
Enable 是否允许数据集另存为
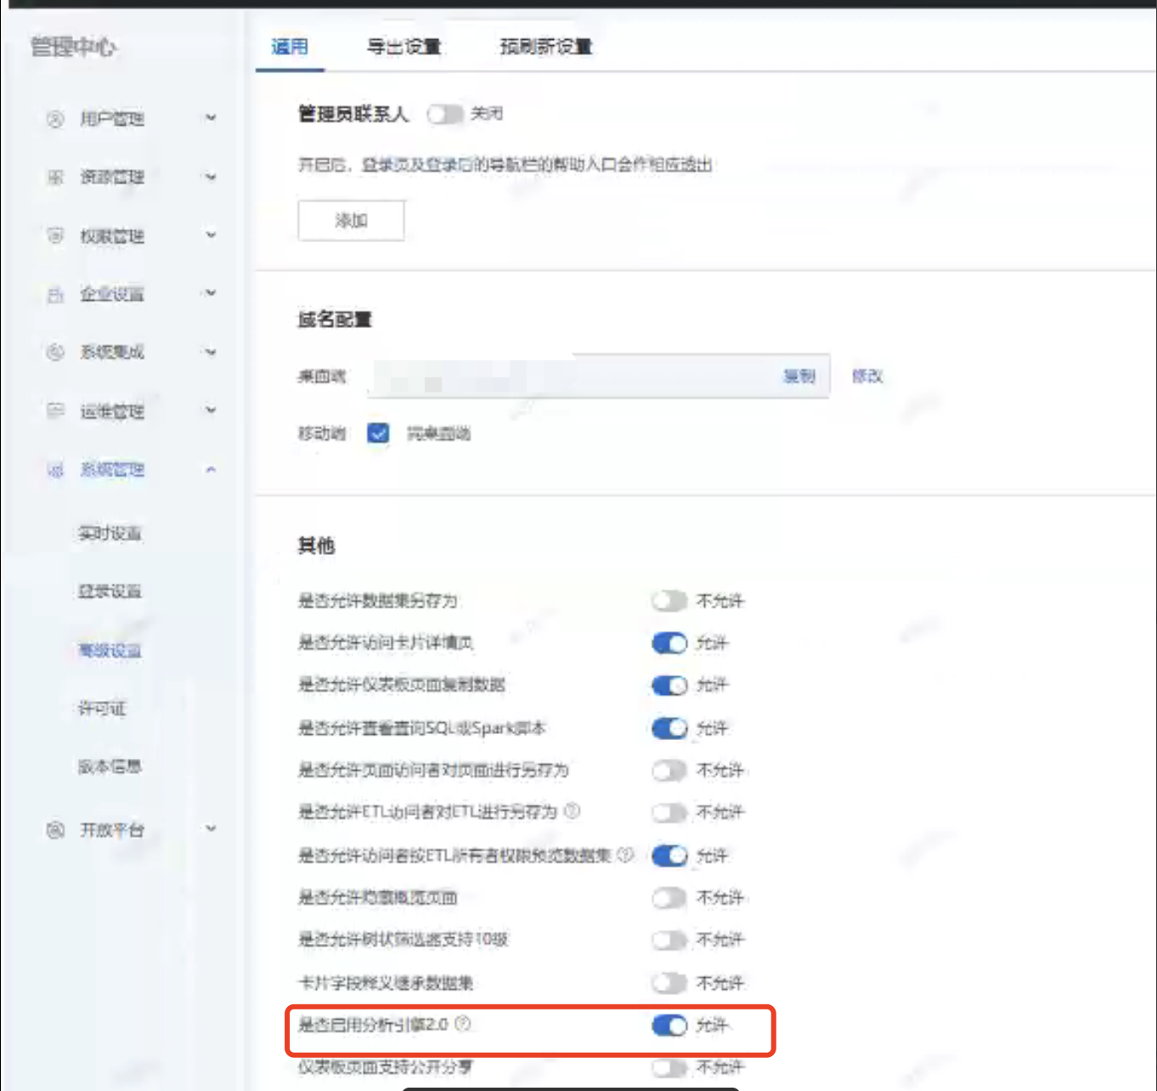click(x=670, y=601)
